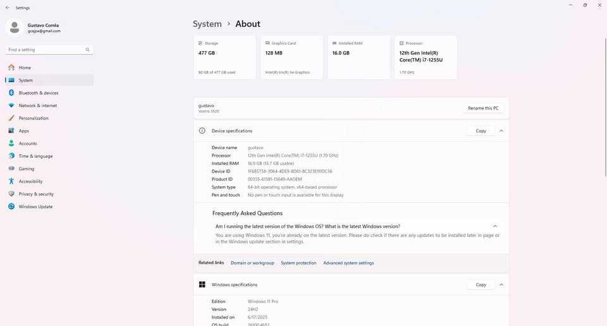
Task: Collapse the latest Windows version FAQ answer
Action: coord(494,226)
